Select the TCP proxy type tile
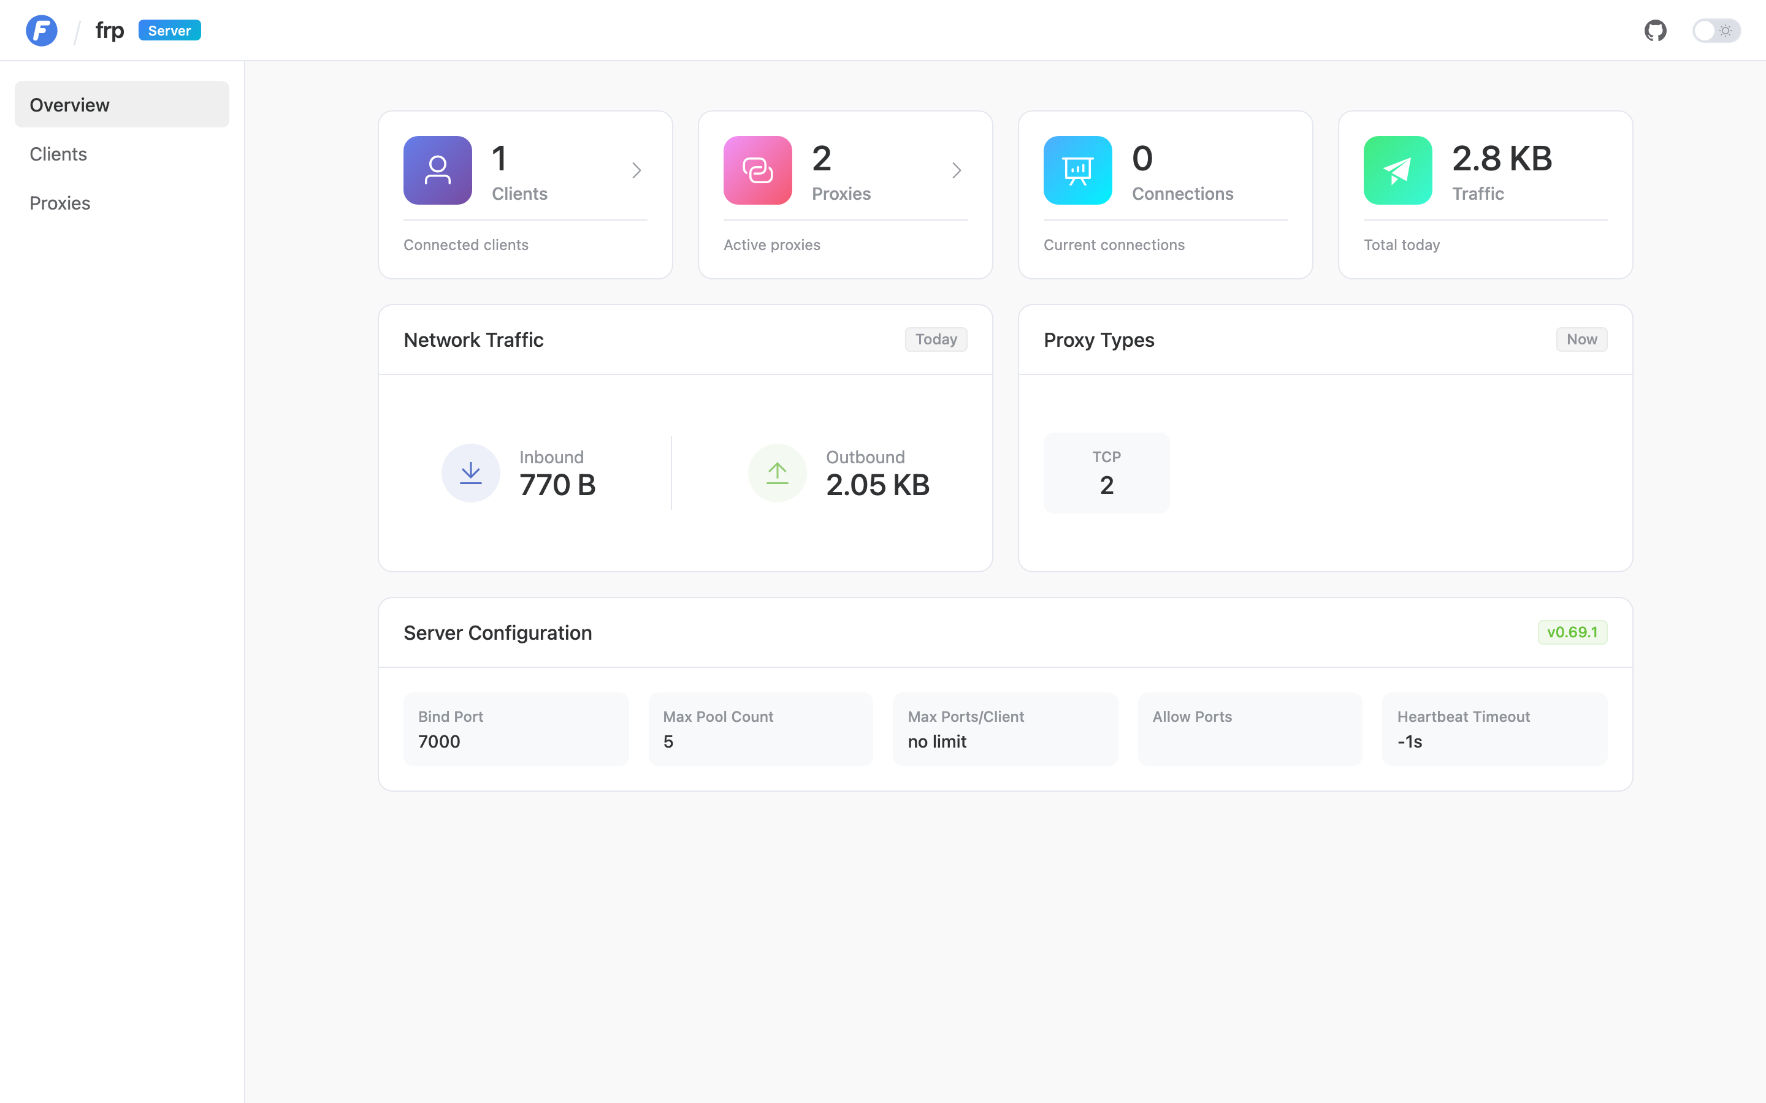Screen dimensions: 1766x1103 click(1106, 472)
